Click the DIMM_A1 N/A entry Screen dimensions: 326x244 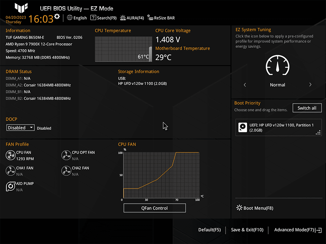coord(18,78)
